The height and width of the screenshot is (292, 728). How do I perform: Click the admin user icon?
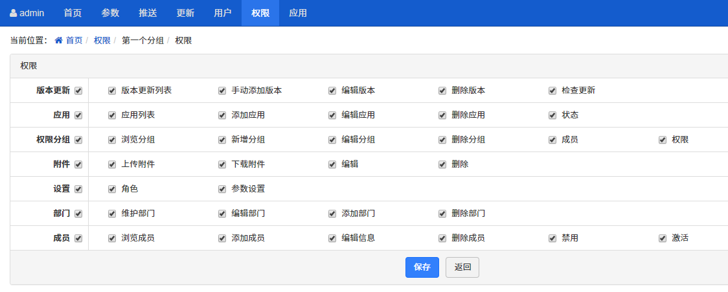click(x=14, y=13)
